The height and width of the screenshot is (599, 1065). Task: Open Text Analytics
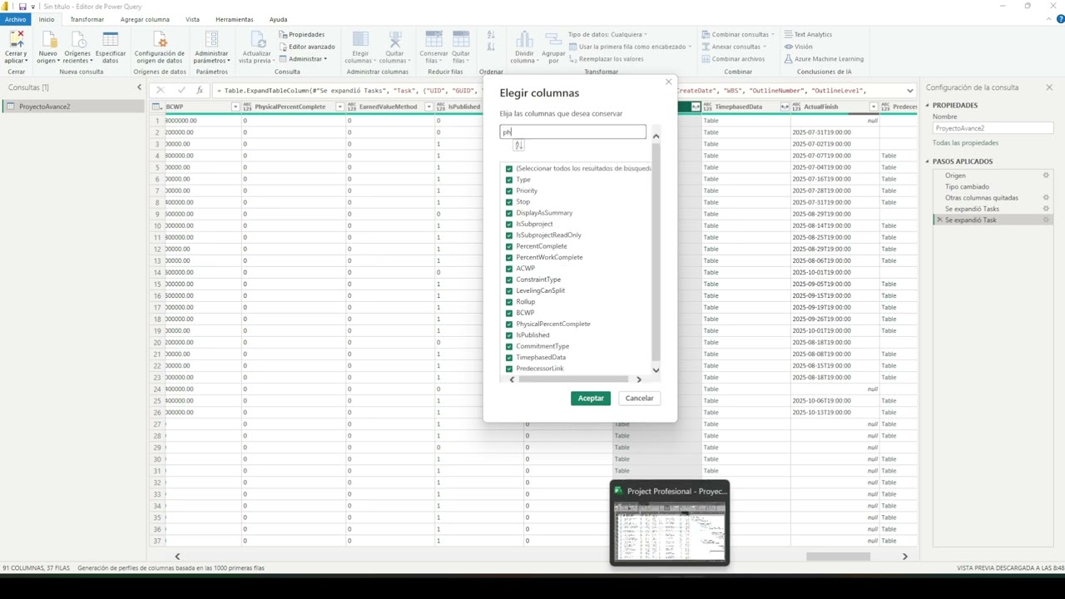[807, 34]
